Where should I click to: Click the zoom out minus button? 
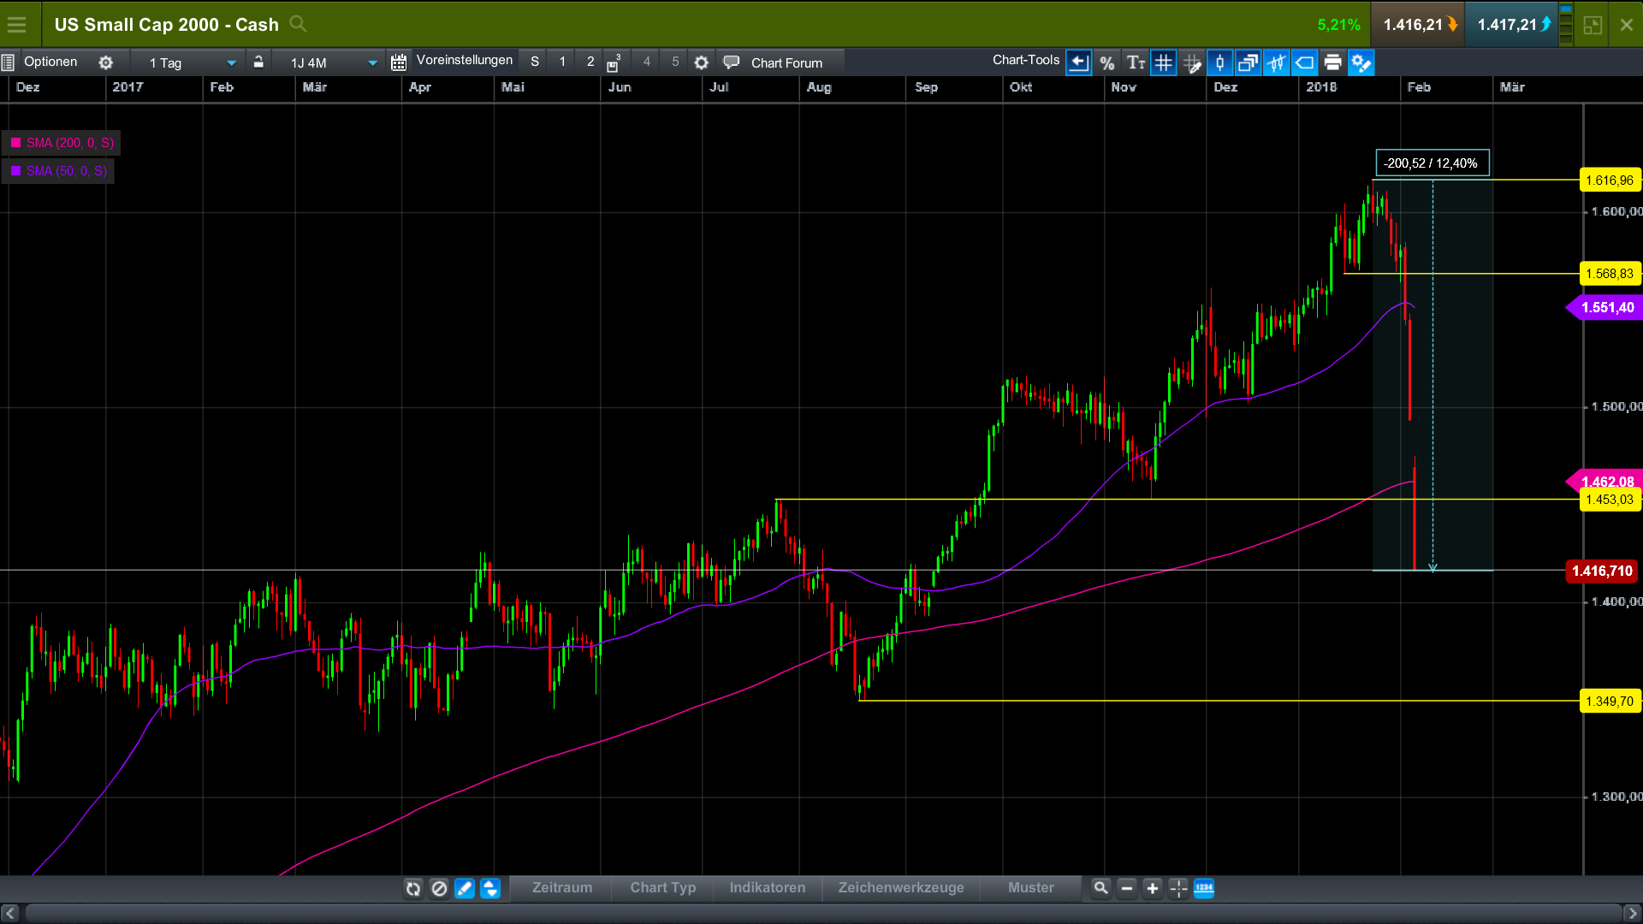tap(1127, 888)
